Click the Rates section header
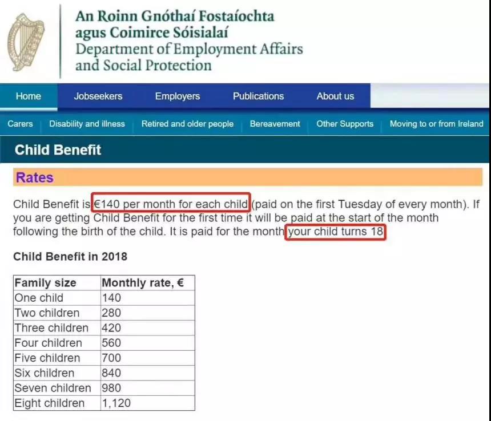 35,177
